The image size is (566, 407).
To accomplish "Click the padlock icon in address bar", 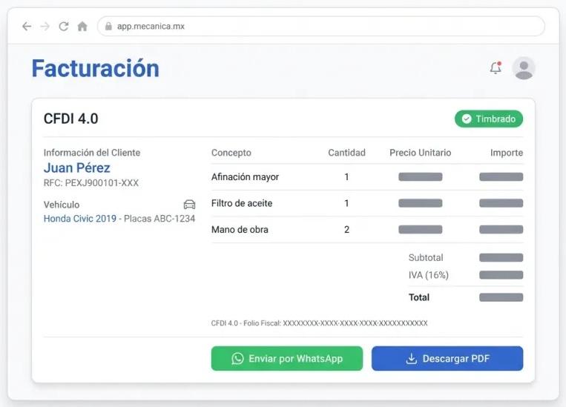I will pyautogui.click(x=108, y=27).
